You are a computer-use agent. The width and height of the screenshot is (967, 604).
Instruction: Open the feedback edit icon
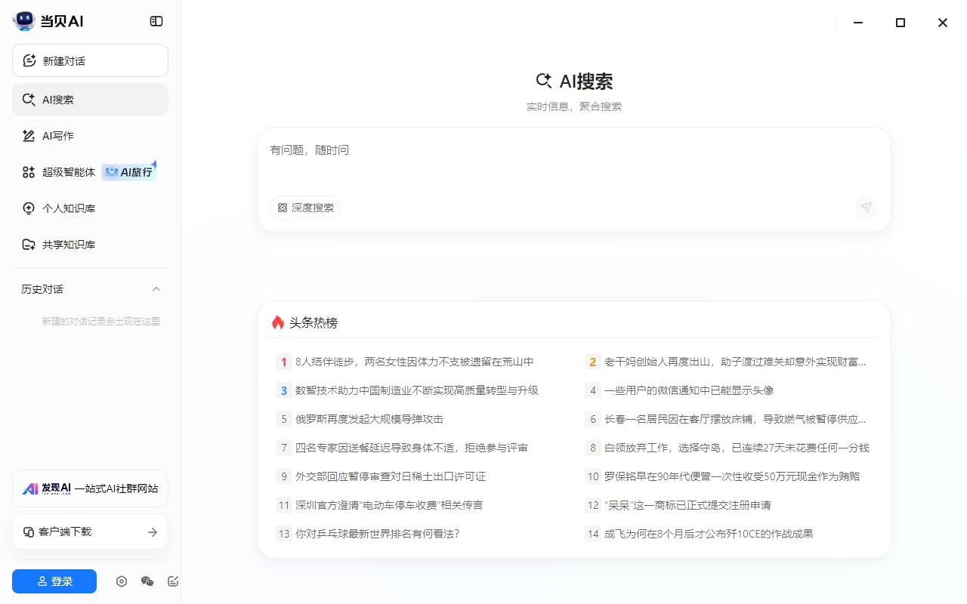tap(173, 581)
